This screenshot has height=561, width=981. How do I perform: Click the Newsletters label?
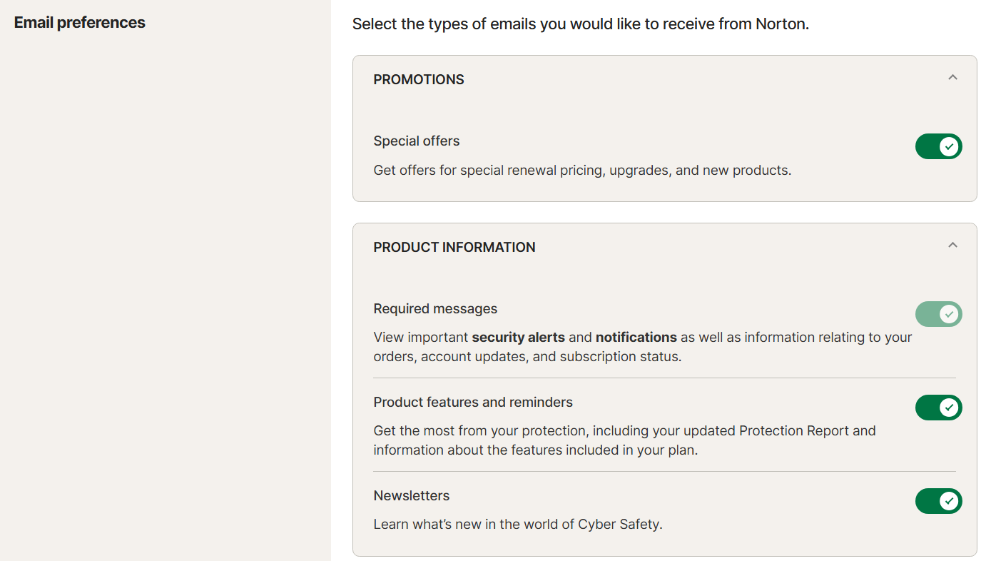point(412,496)
